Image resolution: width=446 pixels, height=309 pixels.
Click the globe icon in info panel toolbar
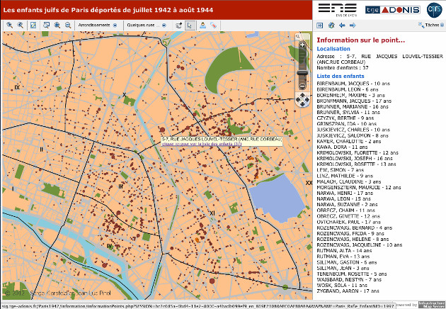pos(330,26)
